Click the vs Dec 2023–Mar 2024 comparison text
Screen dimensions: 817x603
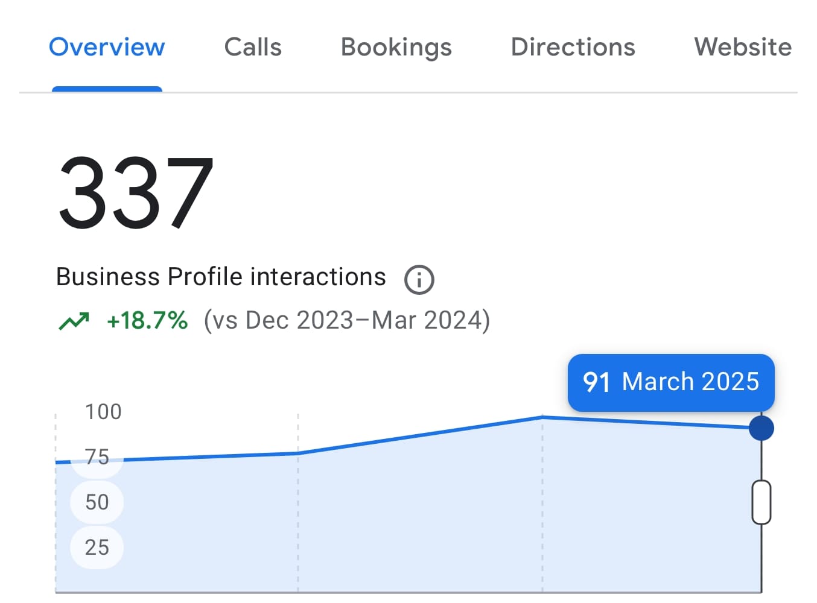pos(346,321)
